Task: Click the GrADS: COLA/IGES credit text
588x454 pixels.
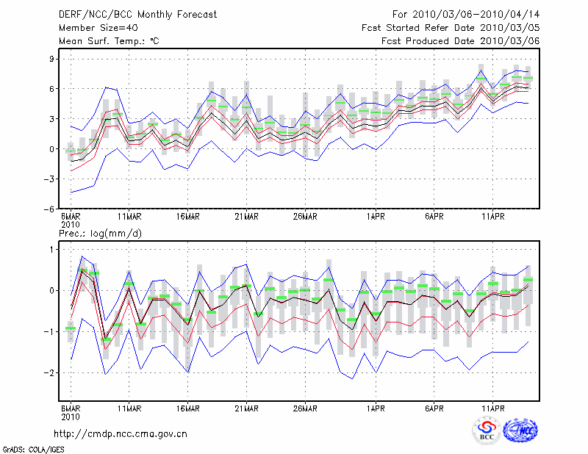Action: [x=32, y=448]
